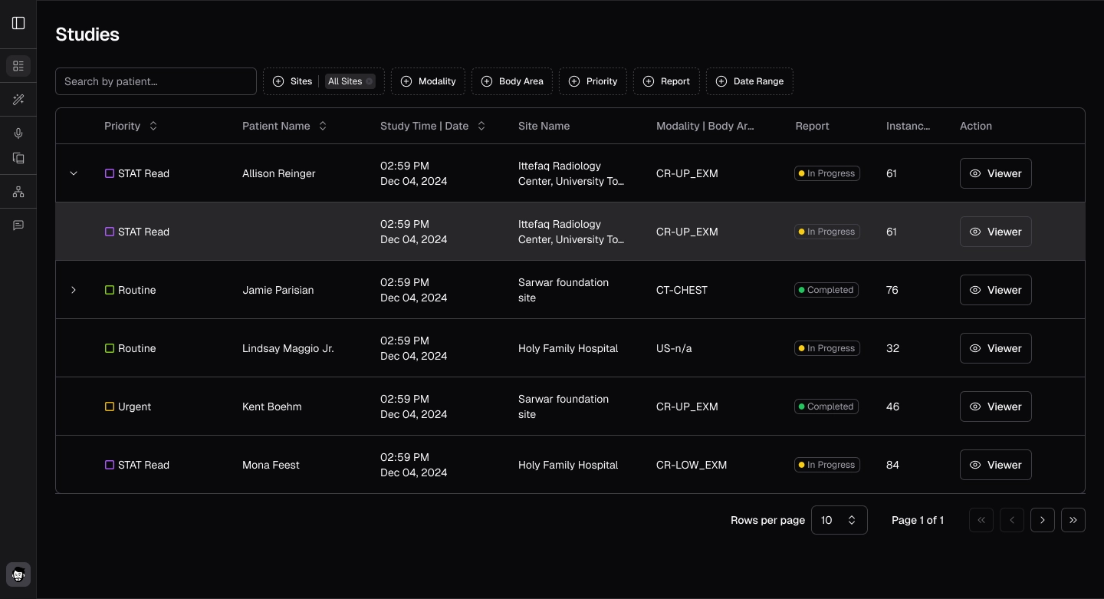Screen dimensions: 1104x599
Task: Add a Modality filter
Action: point(428,81)
